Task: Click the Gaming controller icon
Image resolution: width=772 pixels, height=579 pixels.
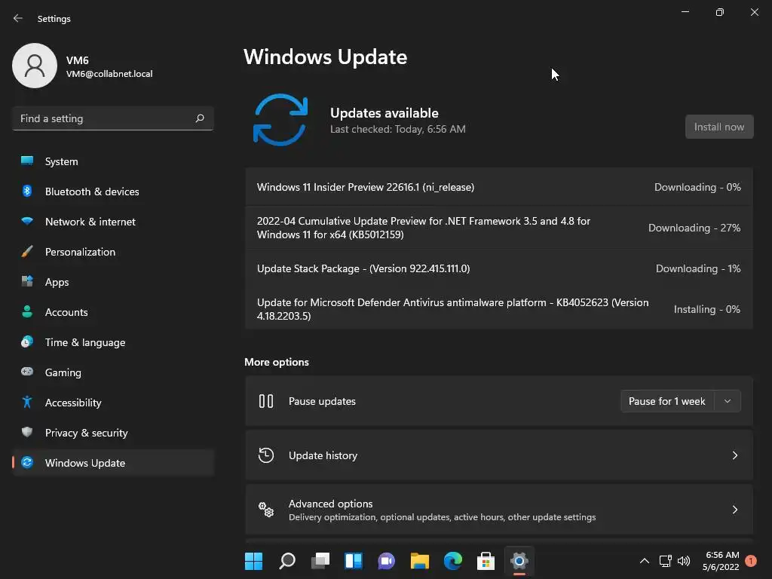Action: click(27, 371)
